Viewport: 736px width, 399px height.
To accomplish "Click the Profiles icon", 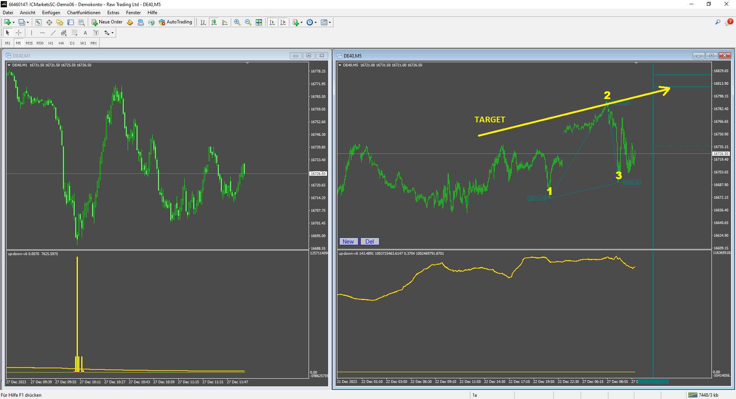I will pos(22,22).
